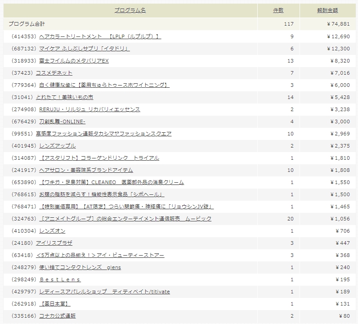Image resolution: width=358 pixels, height=324 pixels.
Task: Open 【薬日本堂】 program link
Action: pyautogui.click(x=54, y=304)
